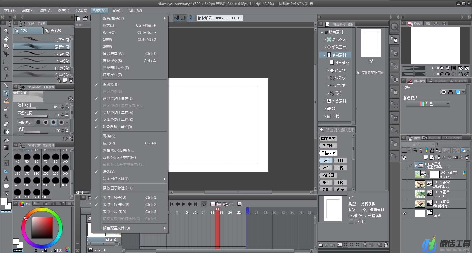
Task: Toggle 裁切标记/基本框(M) option
Action: point(130,157)
